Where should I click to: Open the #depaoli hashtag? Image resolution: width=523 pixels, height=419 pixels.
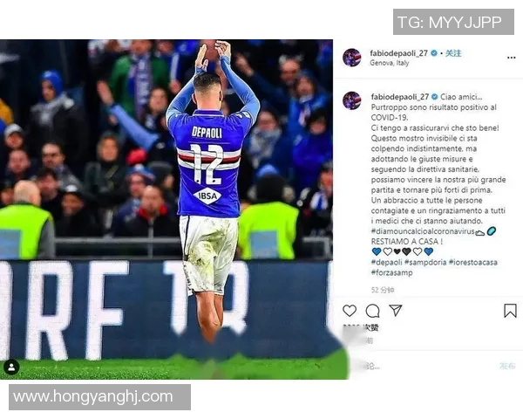(386, 262)
